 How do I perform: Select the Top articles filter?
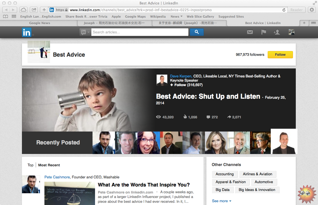tap(30, 165)
